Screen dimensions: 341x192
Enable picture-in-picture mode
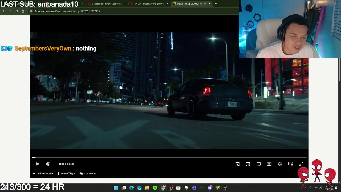coord(290,164)
